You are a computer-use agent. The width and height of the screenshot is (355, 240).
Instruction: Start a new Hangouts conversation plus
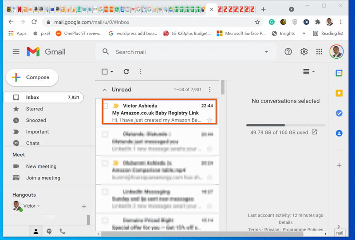tap(84, 206)
